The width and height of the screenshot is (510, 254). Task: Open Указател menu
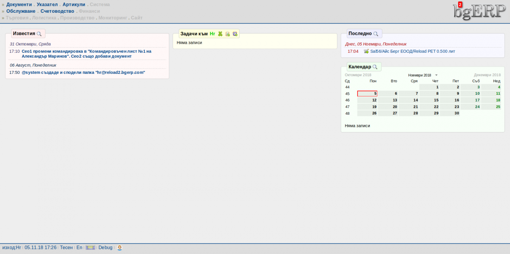click(x=47, y=4)
